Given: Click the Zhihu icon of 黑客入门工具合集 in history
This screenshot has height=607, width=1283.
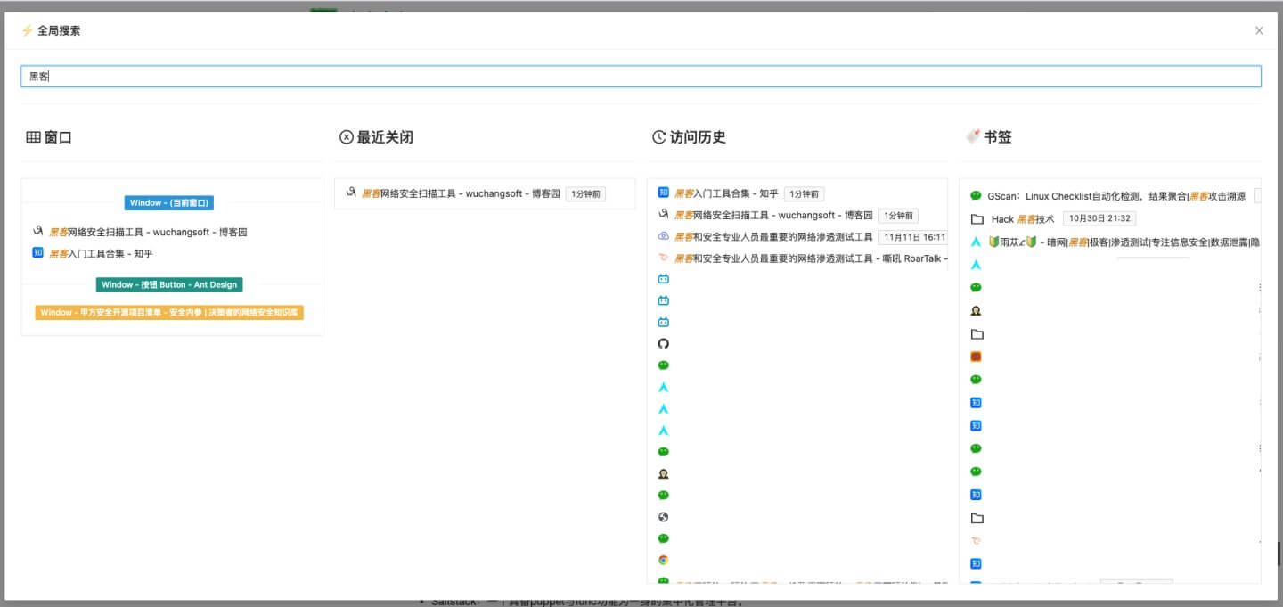Looking at the screenshot, I should click(x=663, y=193).
